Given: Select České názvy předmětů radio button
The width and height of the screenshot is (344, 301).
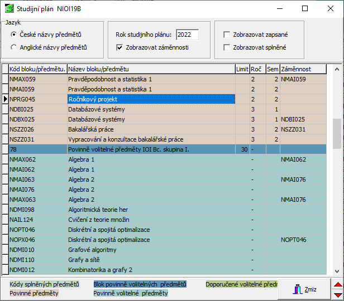Looking at the screenshot, I should pyautogui.click(x=14, y=35).
